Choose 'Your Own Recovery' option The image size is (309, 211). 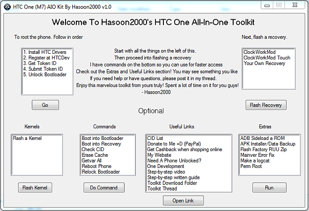[x=264, y=63]
